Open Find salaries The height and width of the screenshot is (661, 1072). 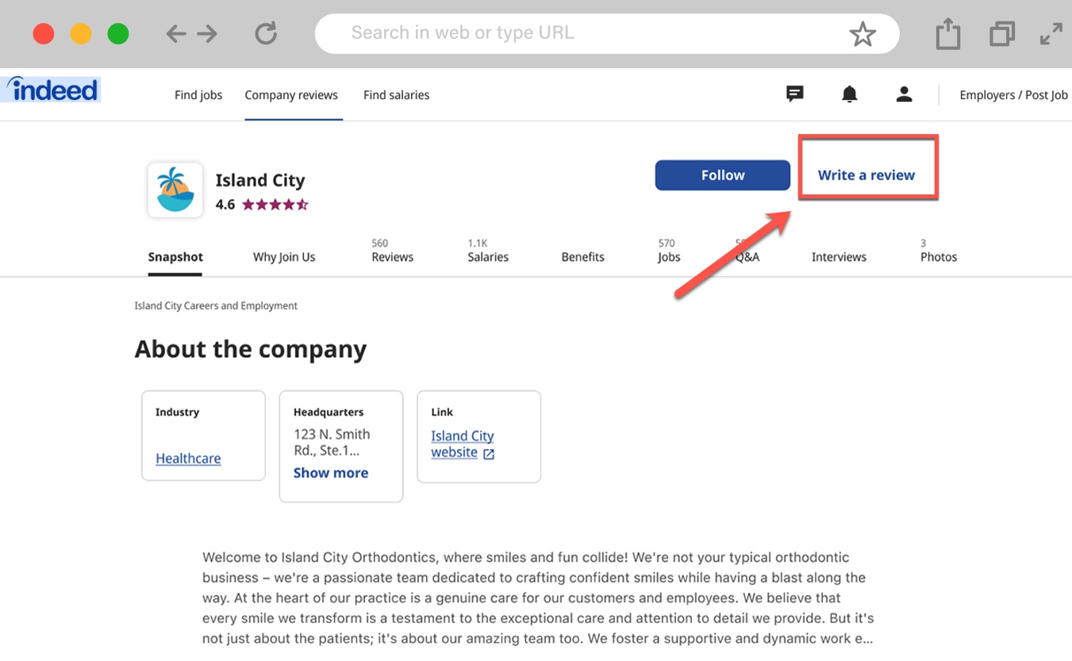pos(396,95)
